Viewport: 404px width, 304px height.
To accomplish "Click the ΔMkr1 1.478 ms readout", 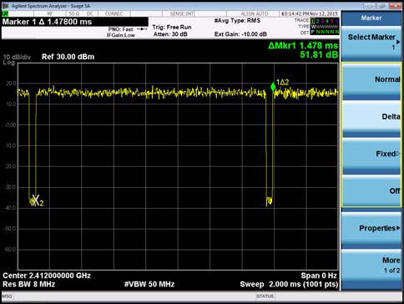I will (303, 46).
